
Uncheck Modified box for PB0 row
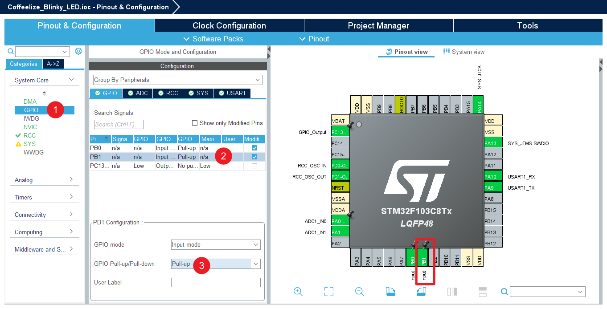click(x=254, y=148)
